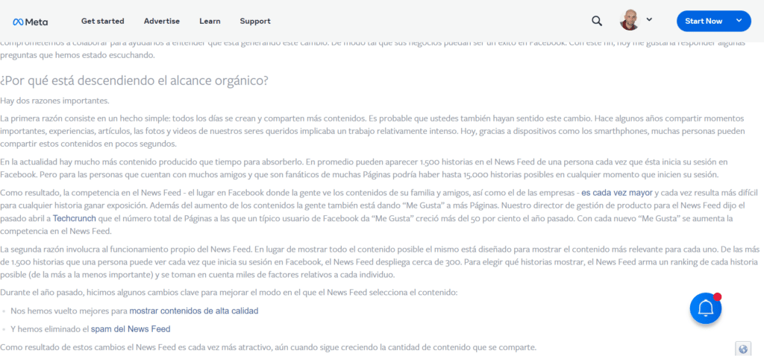Open the Support menu
Viewport: 764px width, 356px height.
pyautogui.click(x=255, y=21)
